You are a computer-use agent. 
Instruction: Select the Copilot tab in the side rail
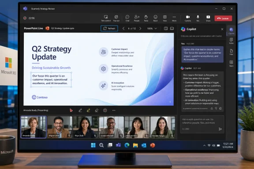click(x=231, y=31)
